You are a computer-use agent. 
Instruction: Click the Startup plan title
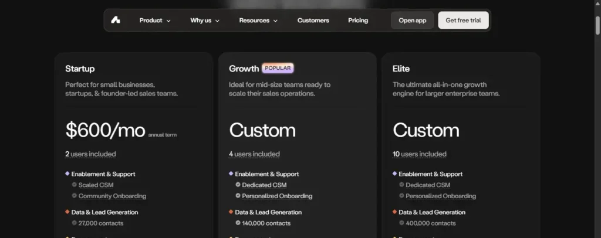pyautogui.click(x=80, y=69)
